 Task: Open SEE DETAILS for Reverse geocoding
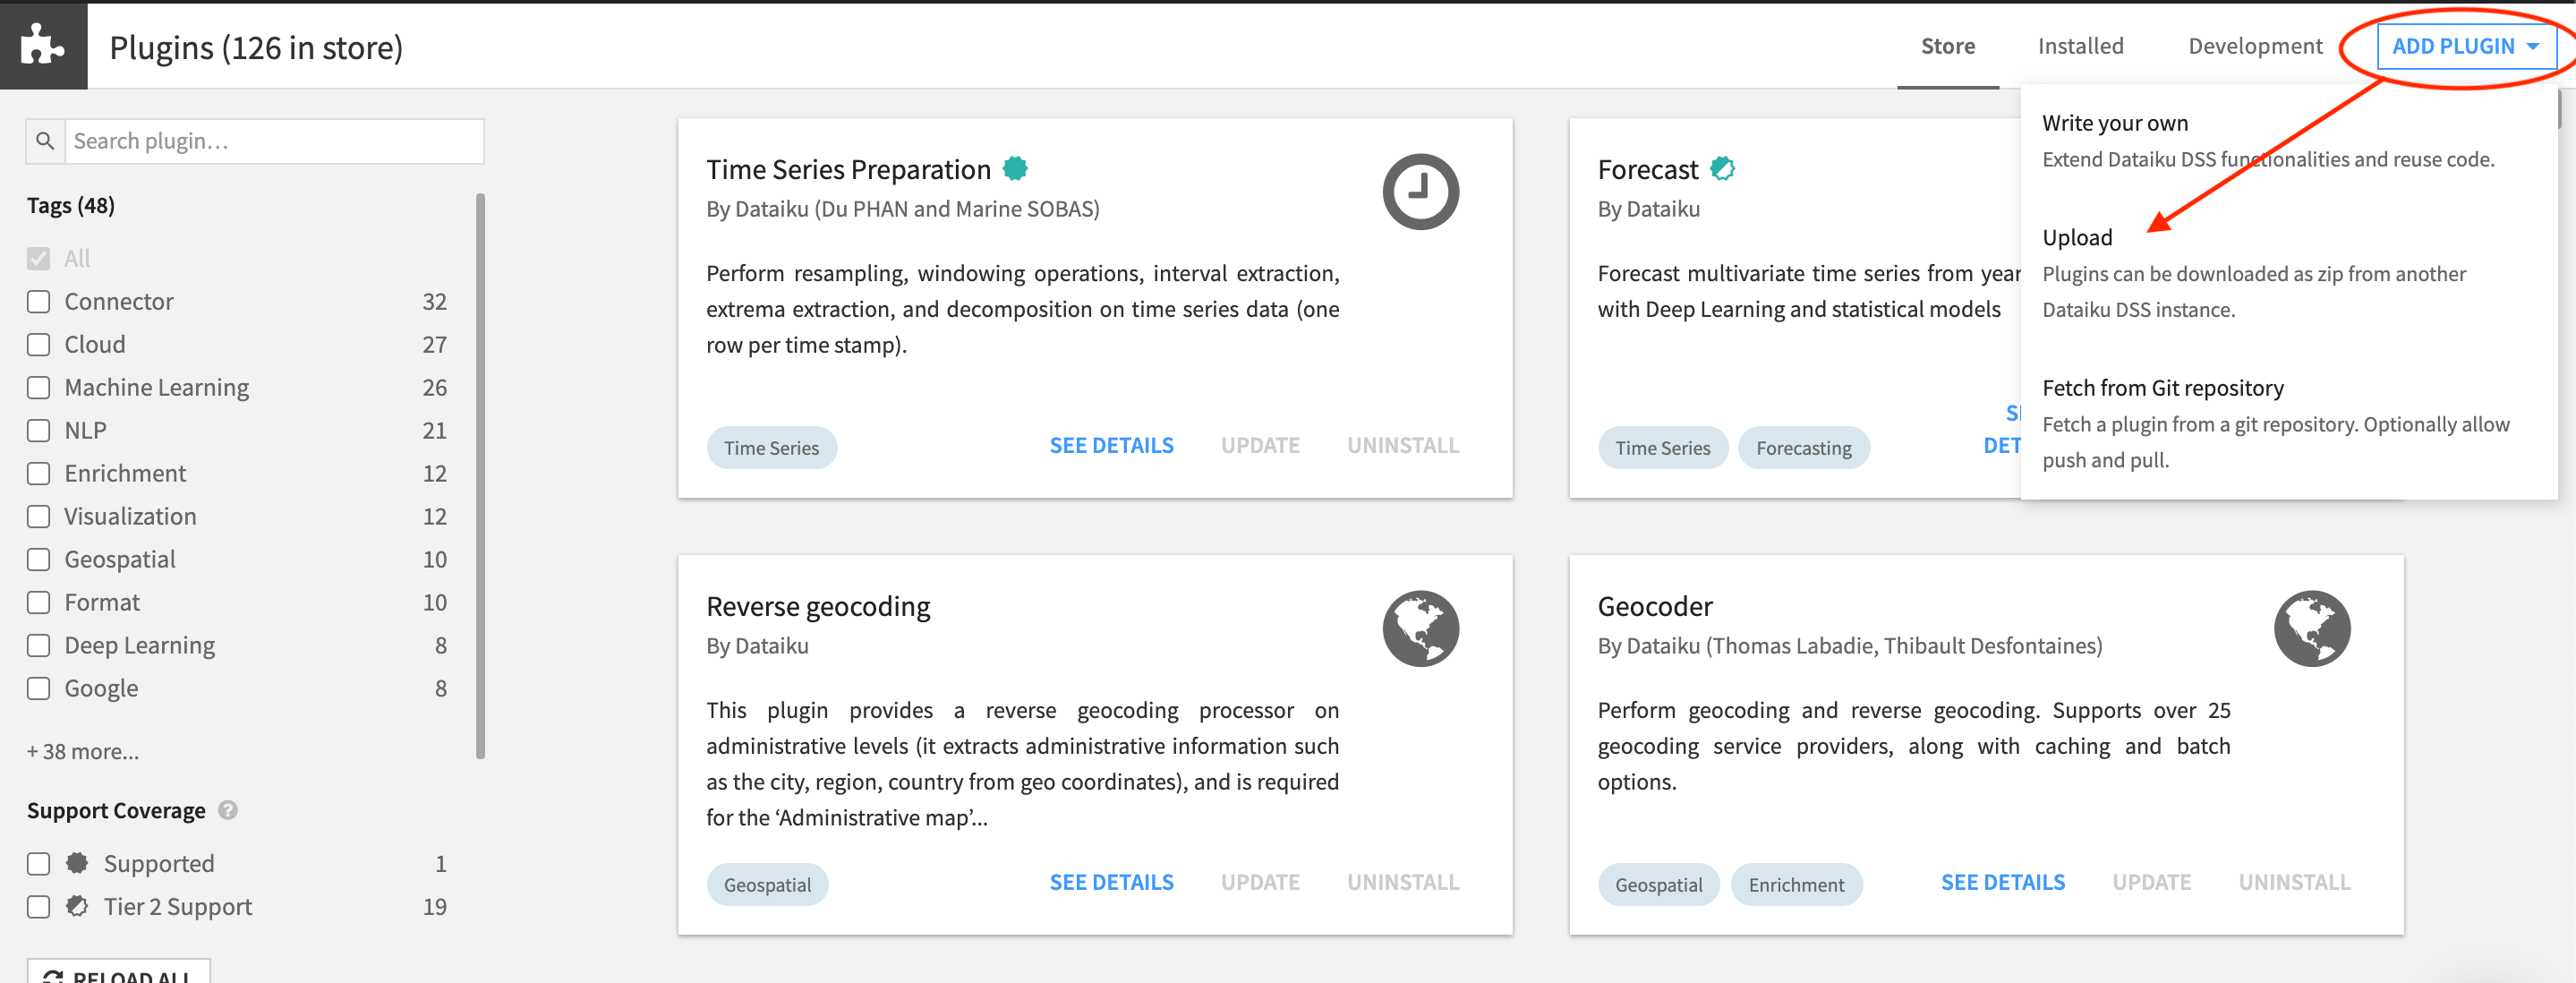pyautogui.click(x=1111, y=882)
